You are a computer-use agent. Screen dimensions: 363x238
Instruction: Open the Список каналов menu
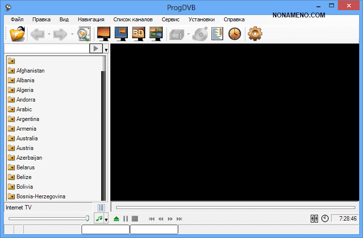133,19
